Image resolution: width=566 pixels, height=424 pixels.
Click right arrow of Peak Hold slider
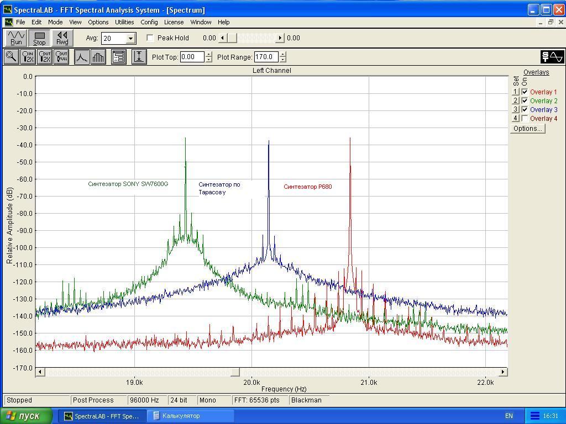tap(280, 38)
